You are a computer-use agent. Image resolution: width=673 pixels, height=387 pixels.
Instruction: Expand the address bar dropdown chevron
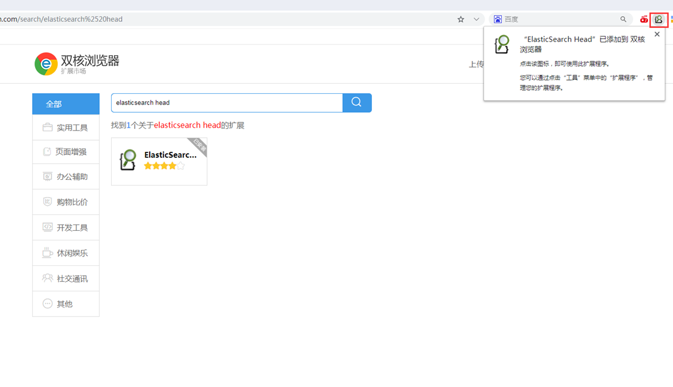pyautogui.click(x=476, y=20)
